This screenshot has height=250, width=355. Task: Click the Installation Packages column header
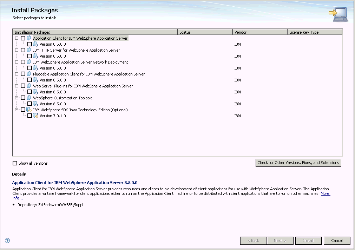pyautogui.click(x=95, y=32)
